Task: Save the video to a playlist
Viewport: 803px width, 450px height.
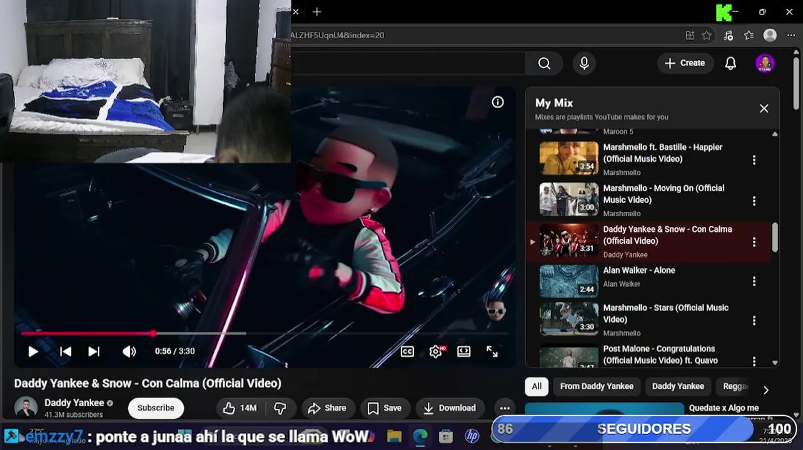Action: pos(385,408)
